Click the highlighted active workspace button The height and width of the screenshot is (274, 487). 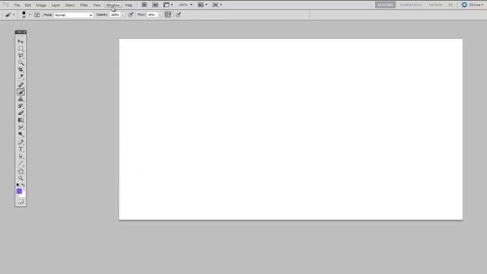[385, 5]
